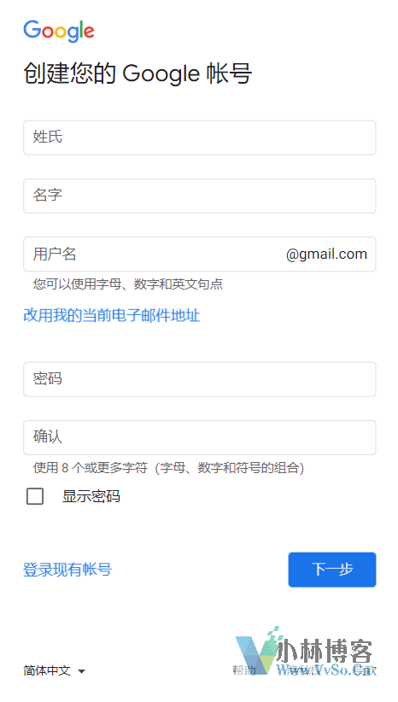Click the @gmail.com suffix text
The width and height of the screenshot is (398, 702).
pyautogui.click(x=326, y=254)
